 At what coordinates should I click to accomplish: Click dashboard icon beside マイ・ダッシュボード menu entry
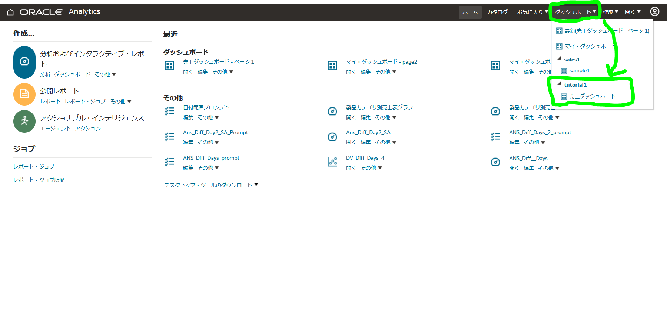(559, 46)
